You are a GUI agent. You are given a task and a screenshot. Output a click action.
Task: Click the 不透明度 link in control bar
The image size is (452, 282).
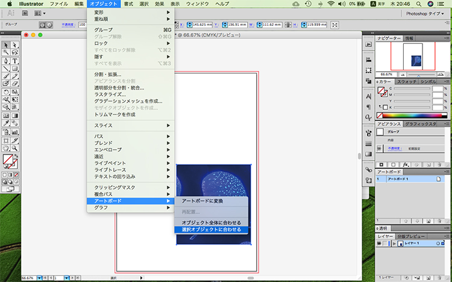[67, 25]
